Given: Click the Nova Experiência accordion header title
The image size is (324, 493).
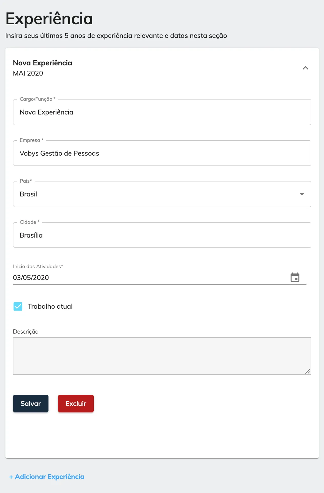Looking at the screenshot, I should click(x=42, y=63).
